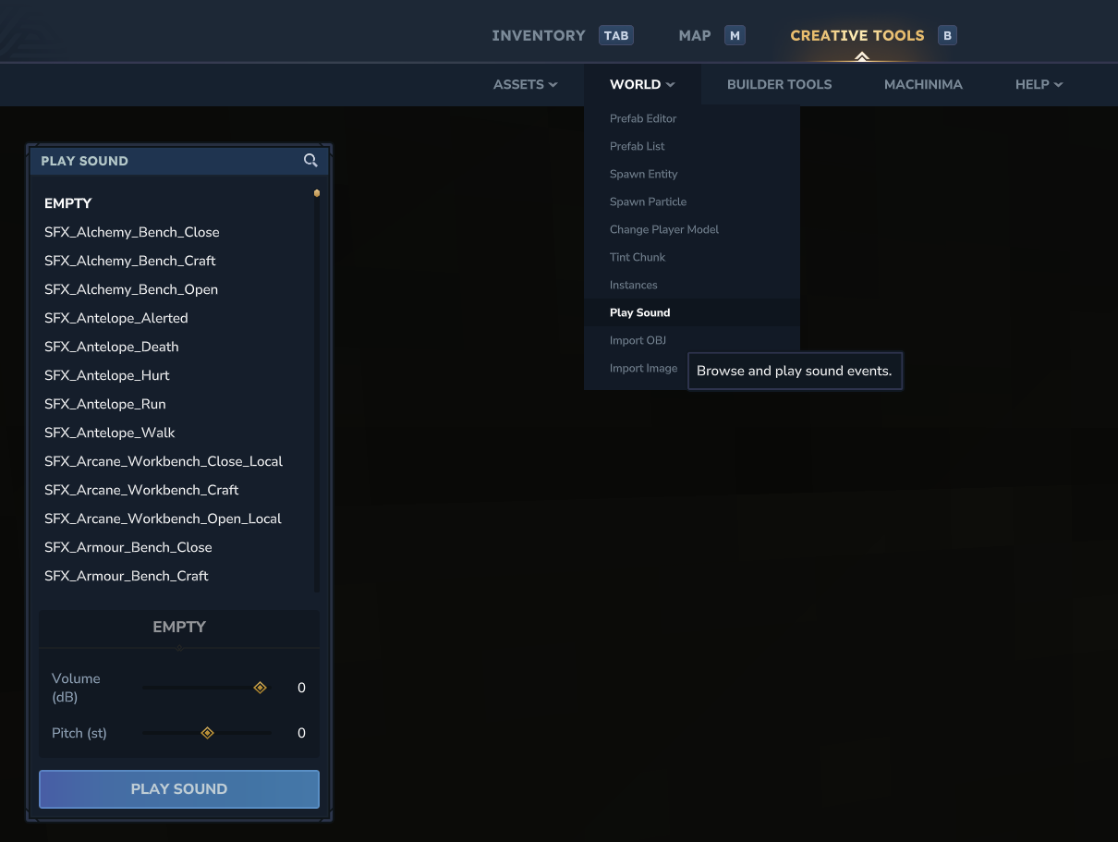The image size is (1118, 842).
Task: Open the INVENTORY screen
Action: 539,35
